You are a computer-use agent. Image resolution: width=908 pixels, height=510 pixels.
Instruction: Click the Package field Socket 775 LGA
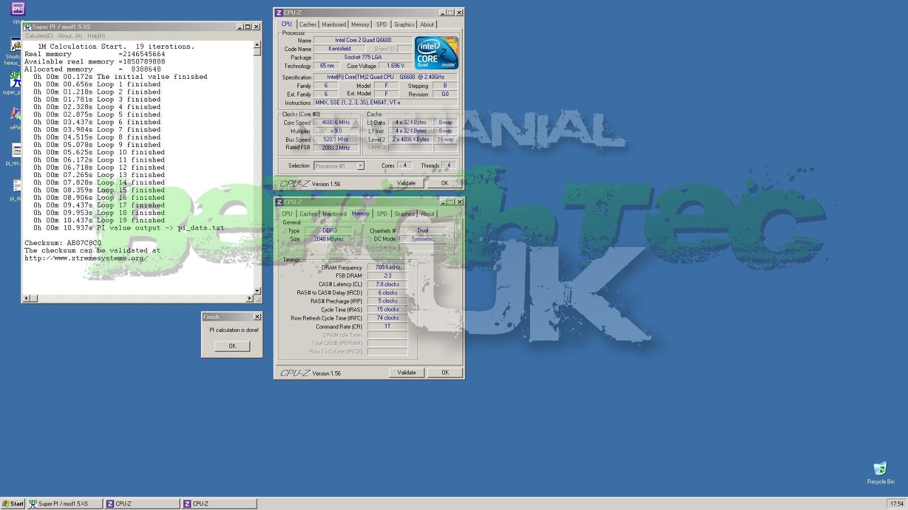click(x=363, y=57)
